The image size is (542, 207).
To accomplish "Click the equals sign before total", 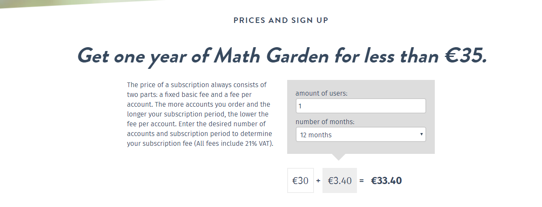I will [362, 181].
